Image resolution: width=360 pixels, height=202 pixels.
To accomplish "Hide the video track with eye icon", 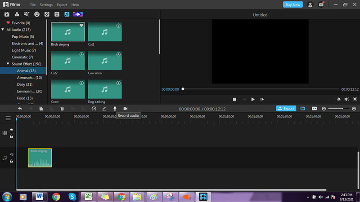I will [x=12, y=130].
